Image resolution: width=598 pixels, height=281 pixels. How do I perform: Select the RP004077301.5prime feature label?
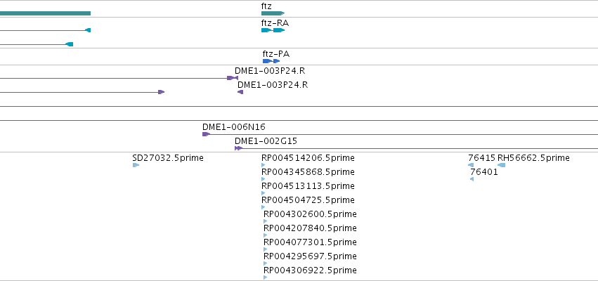pyautogui.click(x=310, y=242)
